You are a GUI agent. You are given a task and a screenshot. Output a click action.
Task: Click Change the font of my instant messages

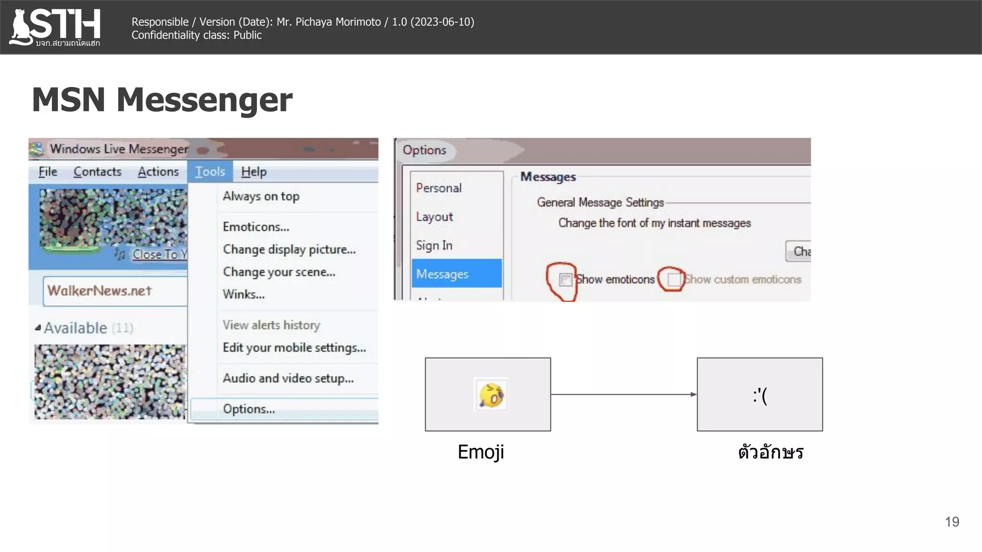click(x=655, y=223)
